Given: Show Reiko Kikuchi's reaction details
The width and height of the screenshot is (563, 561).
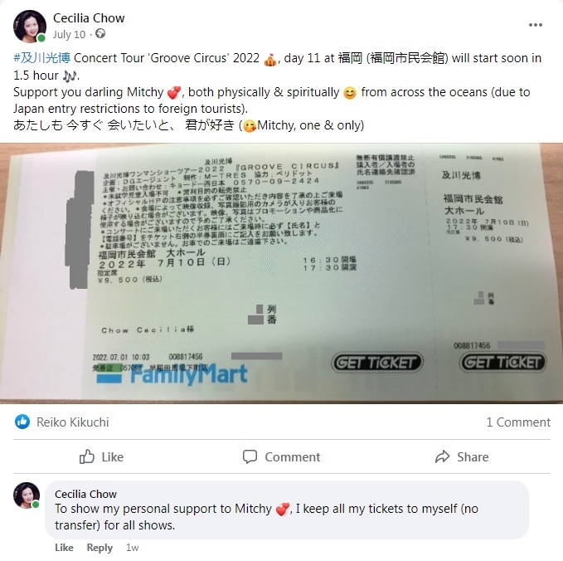Looking at the screenshot, I should [x=72, y=422].
